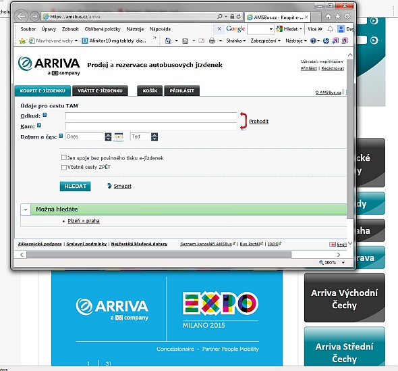Click the browser Forward arrow button
This screenshot has height=371, width=398.
point(34,16)
